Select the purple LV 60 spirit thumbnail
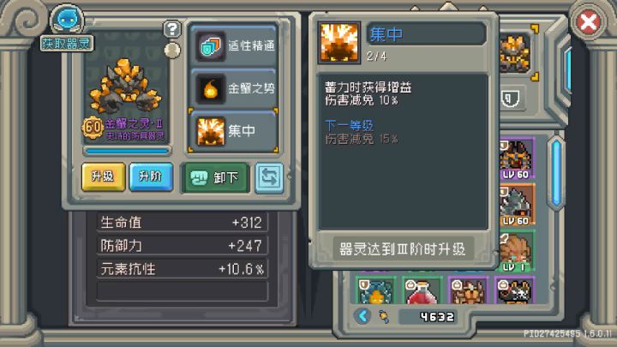The image size is (617, 347). [x=517, y=159]
